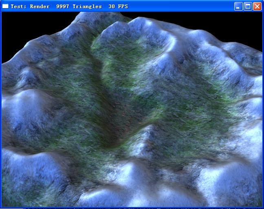Click the "Test: Render" title text
Screen dimensions: 264x209
30,7
